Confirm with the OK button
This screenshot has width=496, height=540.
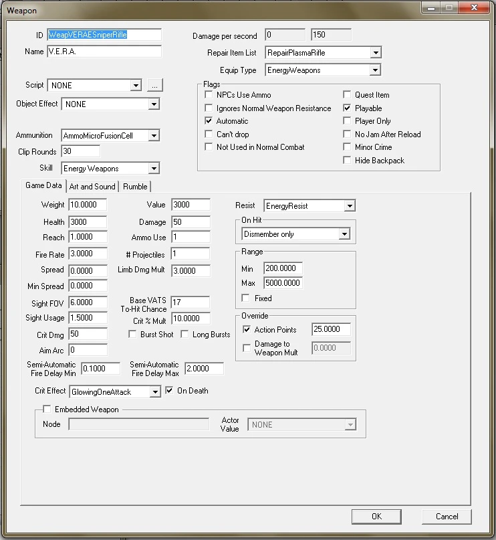click(x=376, y=517)
